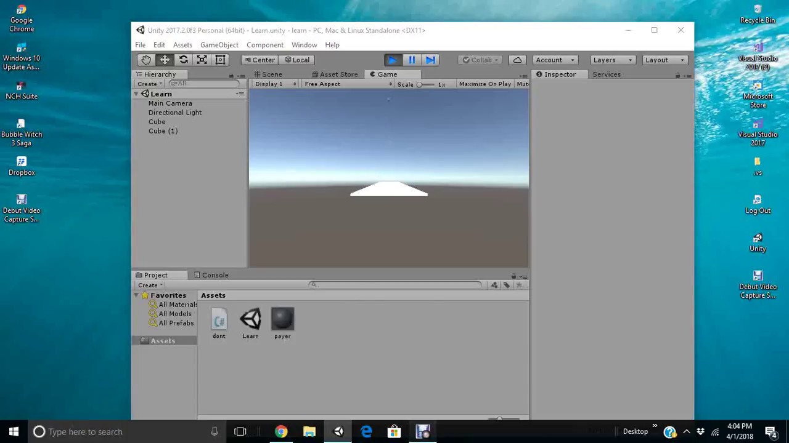Select Cube (1) in Hierarchy
The image size is (789, 443).
point(163,131)
